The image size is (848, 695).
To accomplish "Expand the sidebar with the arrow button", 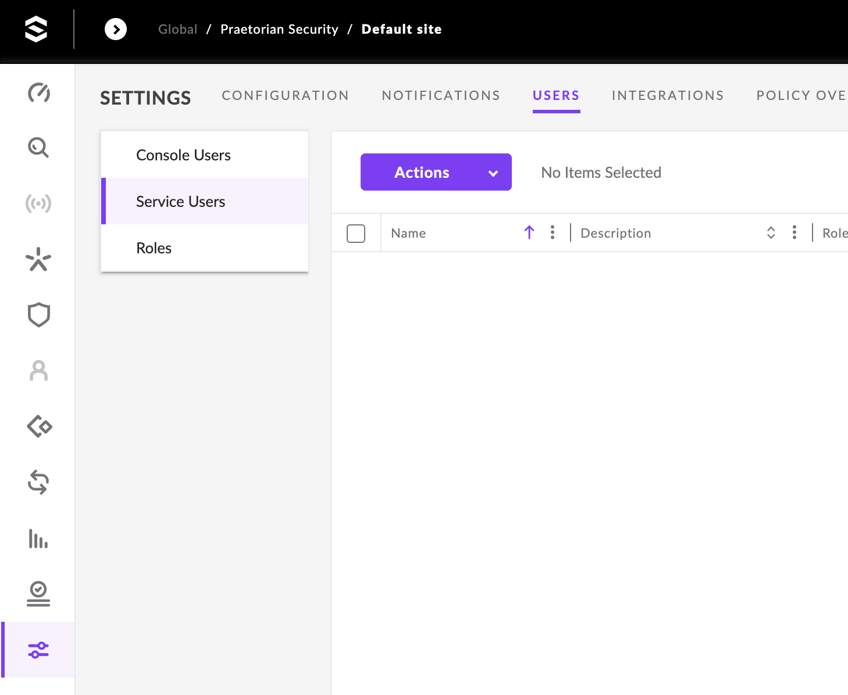I will coord(116,29).
